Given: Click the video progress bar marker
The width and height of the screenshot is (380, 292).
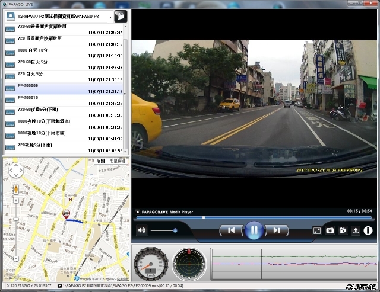Looking at the screenshot, I should pyautogui.click(x=204, y=217).
